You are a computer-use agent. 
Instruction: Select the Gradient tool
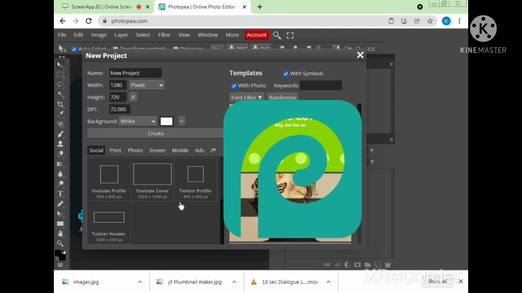coord(60,164)
